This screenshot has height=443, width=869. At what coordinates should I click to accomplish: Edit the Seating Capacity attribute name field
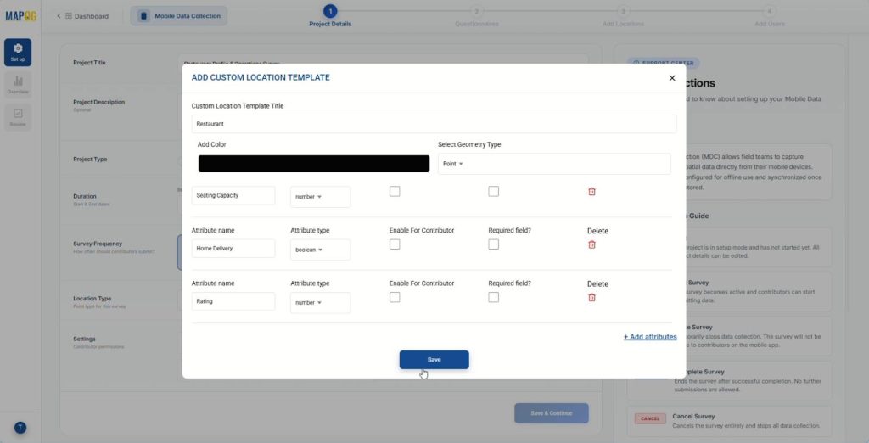pos(233,195)
